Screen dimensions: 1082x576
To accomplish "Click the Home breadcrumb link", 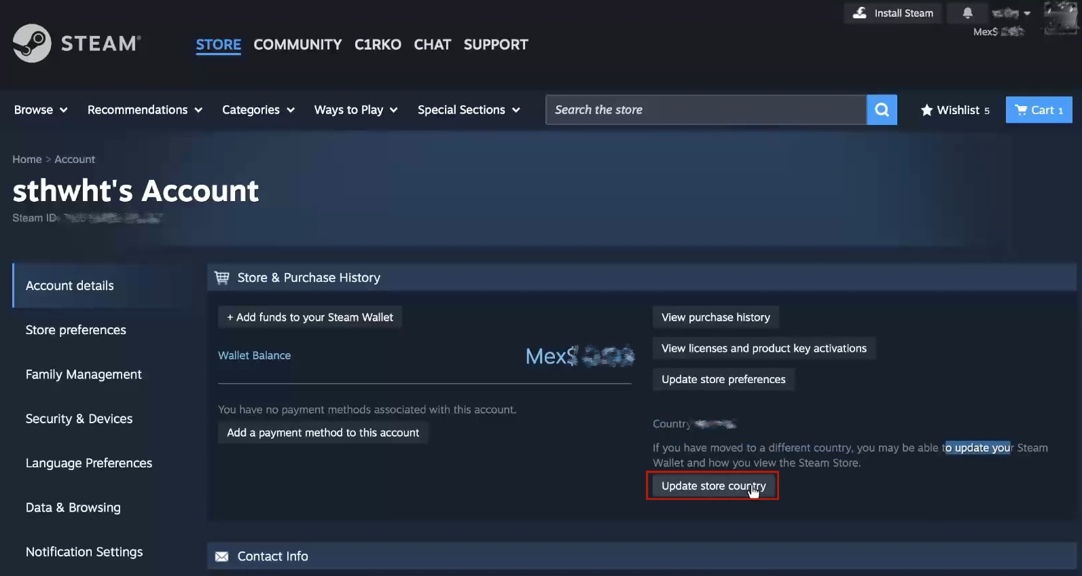I will tap(27, 159).
